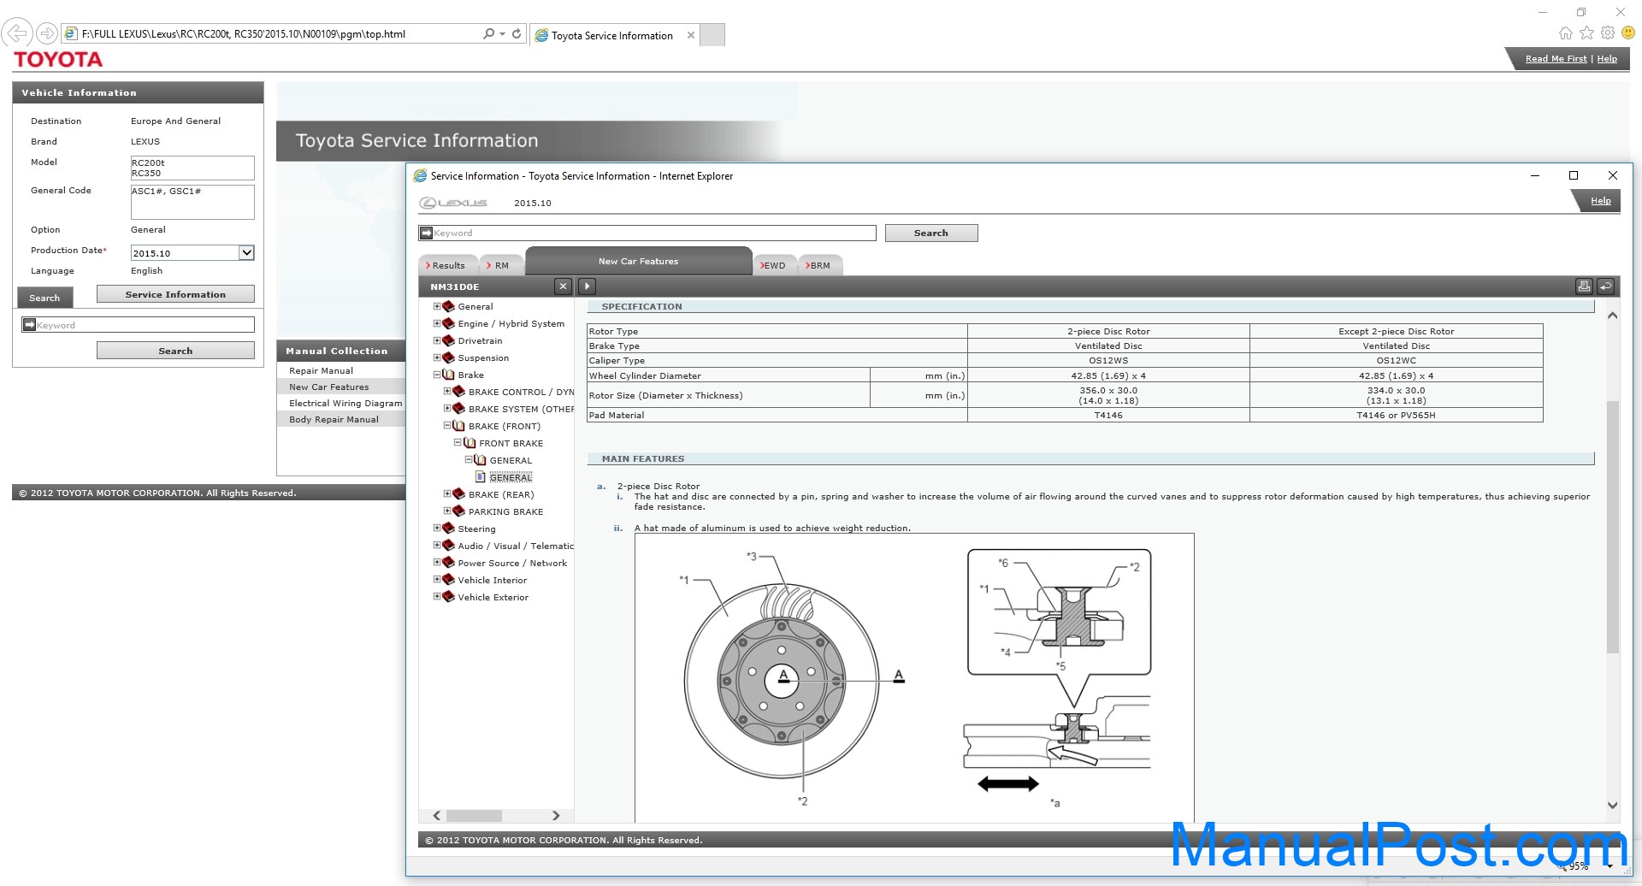Click the magnifier search icon in address bar
The width and height of the screenshot is (1642, 886).
coord(488,34)
